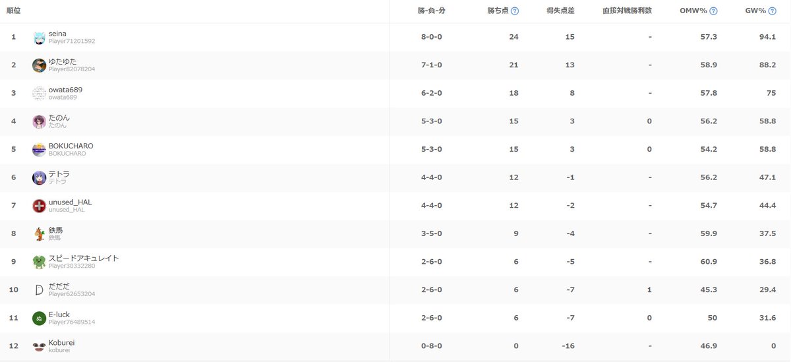Open player name ゆたゆた

click(63, 61)
